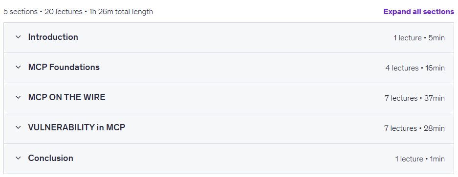The height and width of the screenshot is (177, 458).
Task: Click empty area of the Conclusion row
Action: [234, 159]
